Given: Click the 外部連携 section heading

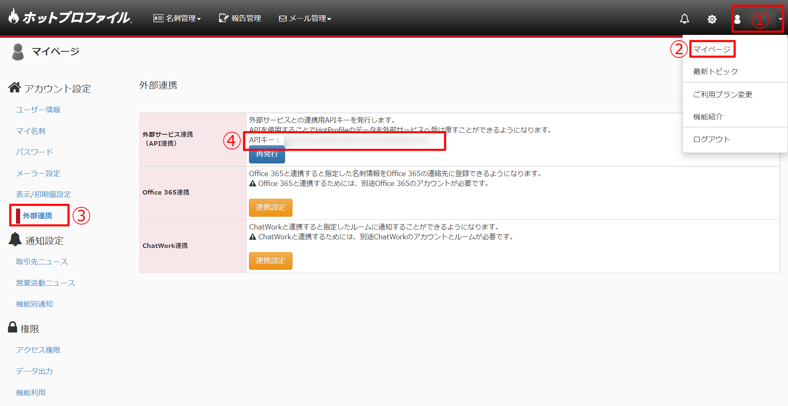Looking at the screenshot, I should [x=158, y=85].
